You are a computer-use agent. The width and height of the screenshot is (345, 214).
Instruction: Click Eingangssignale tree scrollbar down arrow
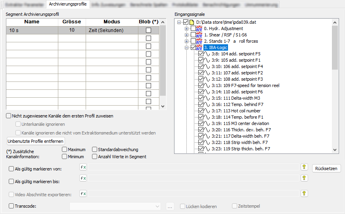click(x=335, y=150)
